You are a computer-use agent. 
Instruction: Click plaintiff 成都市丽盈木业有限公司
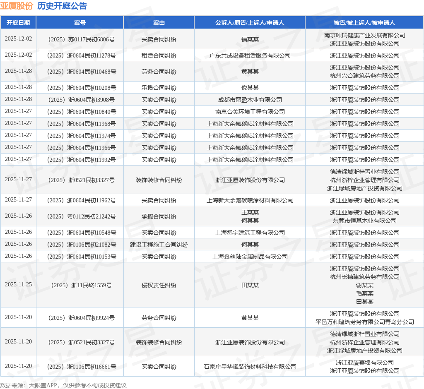point(250,100)
